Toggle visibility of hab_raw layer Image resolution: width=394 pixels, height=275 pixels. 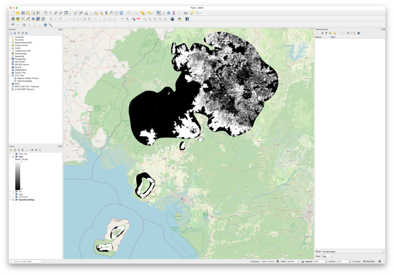(13, 154)
